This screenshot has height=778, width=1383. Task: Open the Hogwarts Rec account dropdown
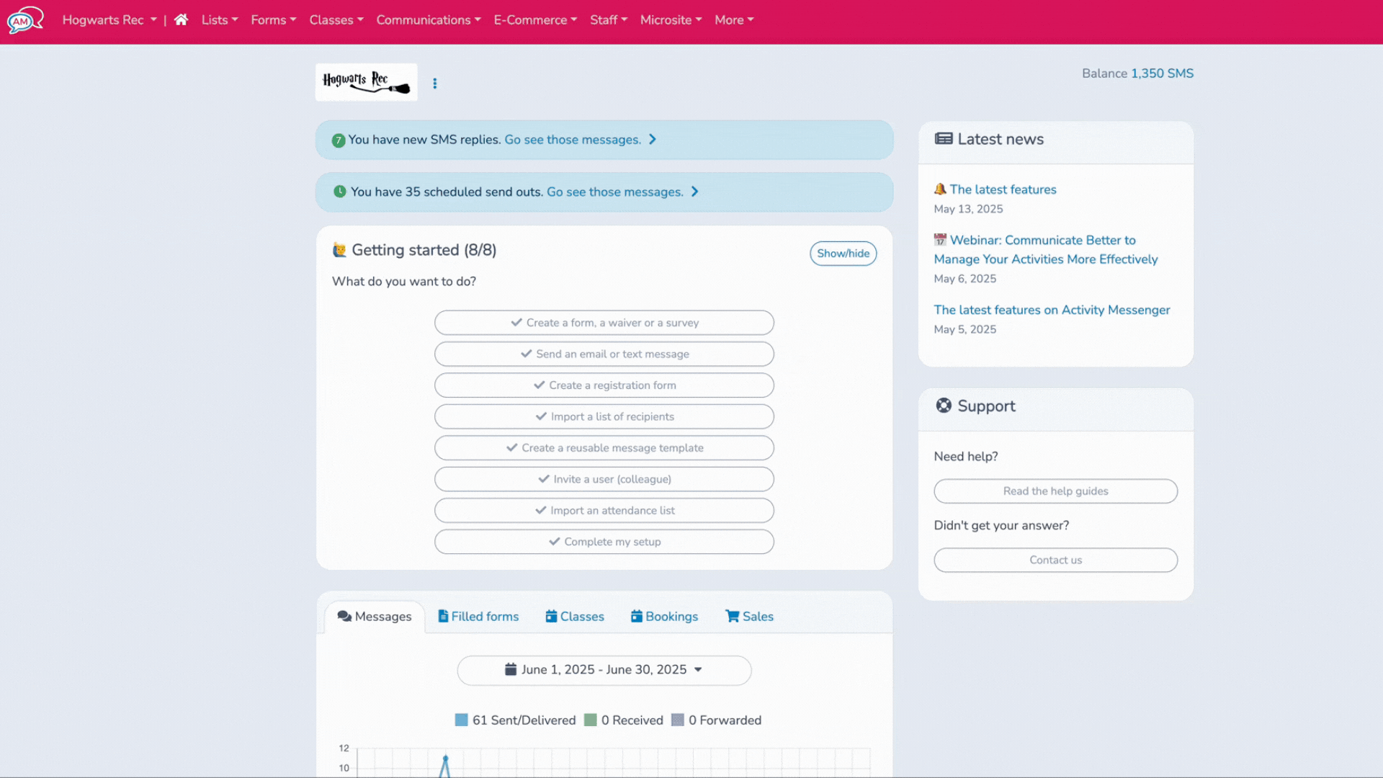[x=109, y=20]
